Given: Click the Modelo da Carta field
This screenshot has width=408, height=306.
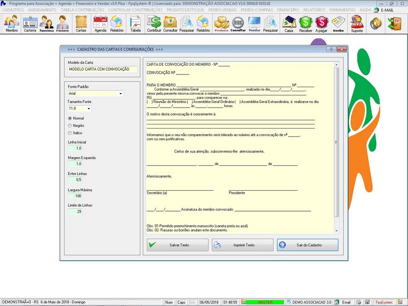Looking at the screenshot, I should [x=103, y=69].
